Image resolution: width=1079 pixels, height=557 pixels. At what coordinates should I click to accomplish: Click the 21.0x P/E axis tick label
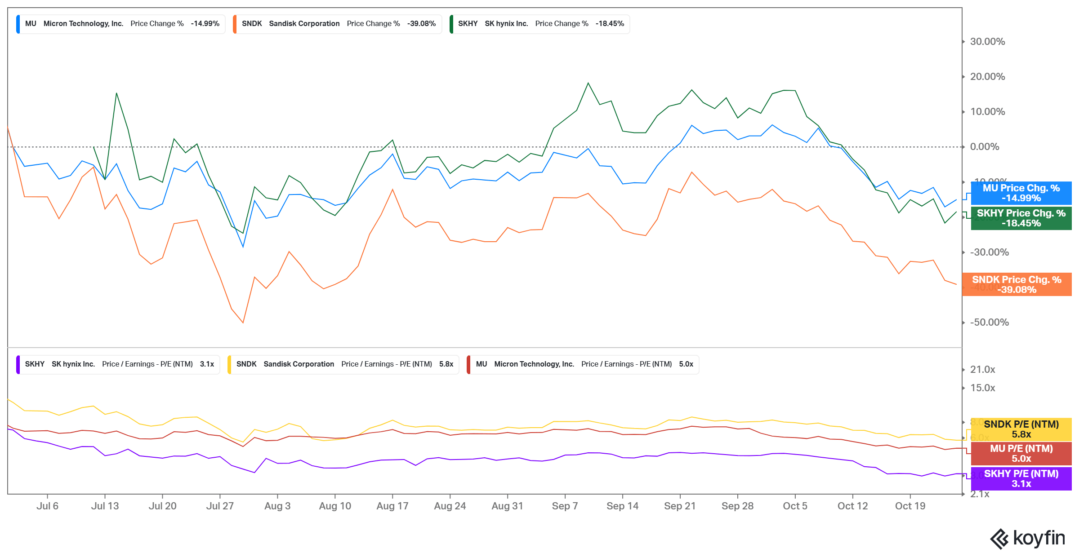point(982,370)
